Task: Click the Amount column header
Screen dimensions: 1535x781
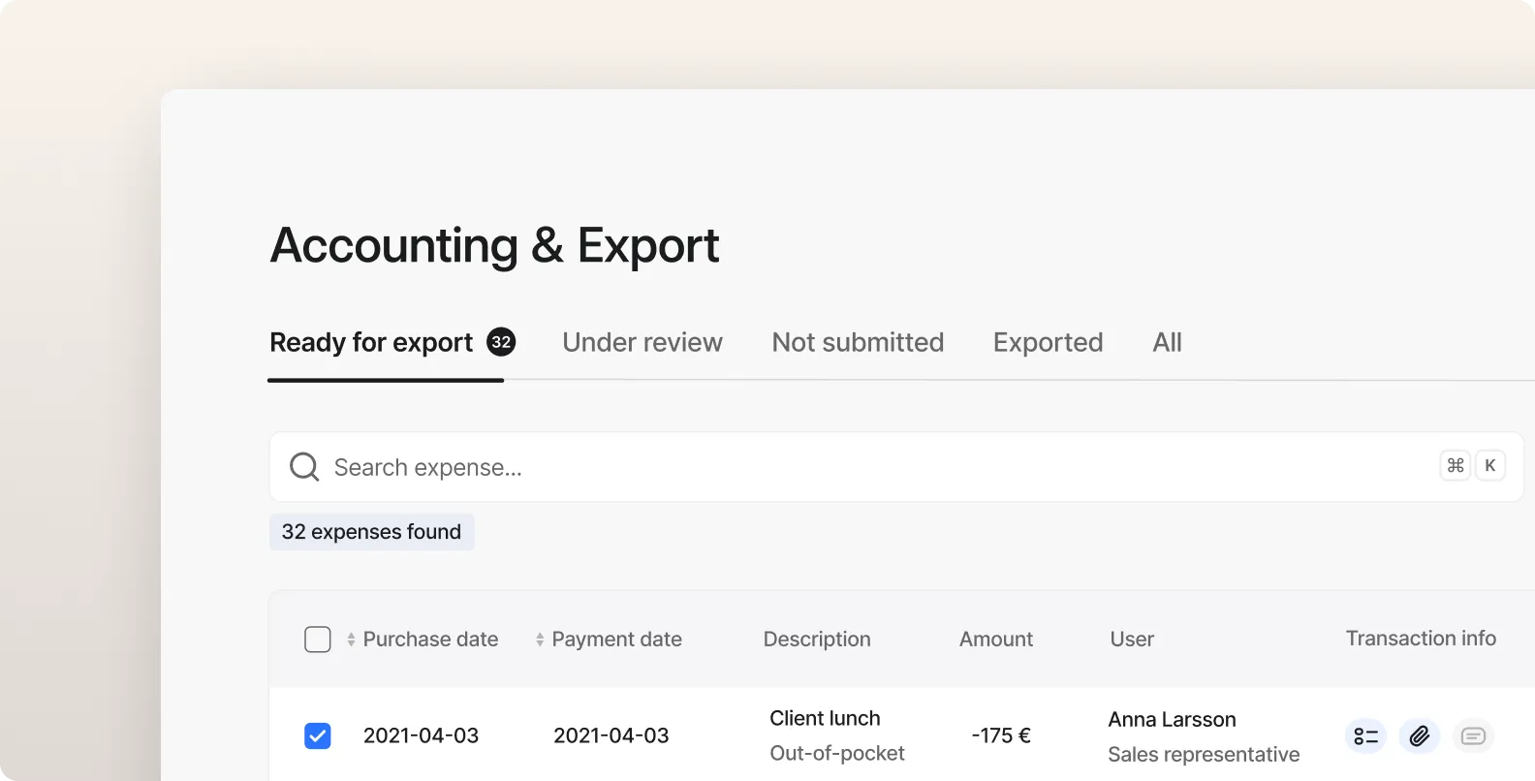Action: tap(996, 640)
